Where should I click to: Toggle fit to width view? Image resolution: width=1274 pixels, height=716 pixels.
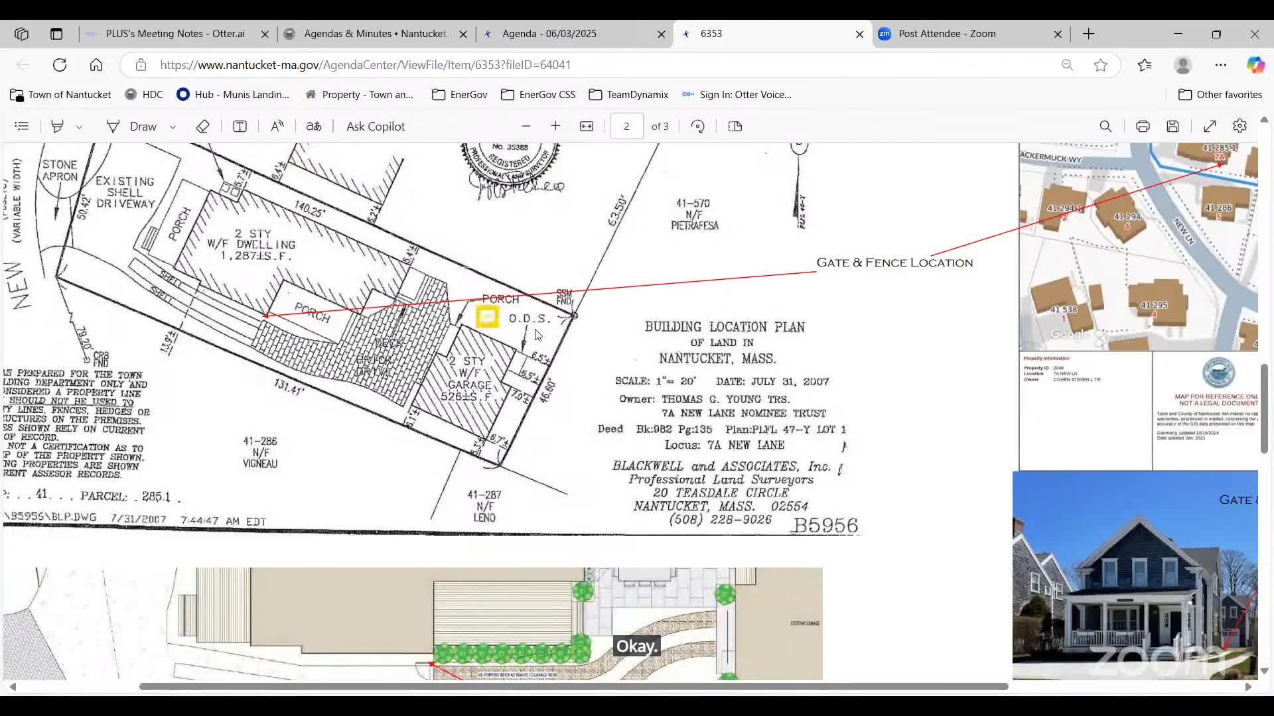[x=587, y=126]
